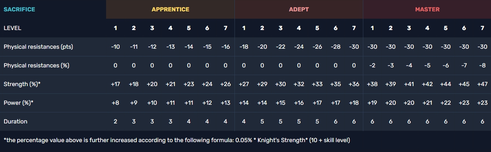
Task: Click the formula footnote text
Action: pos(177,140)
